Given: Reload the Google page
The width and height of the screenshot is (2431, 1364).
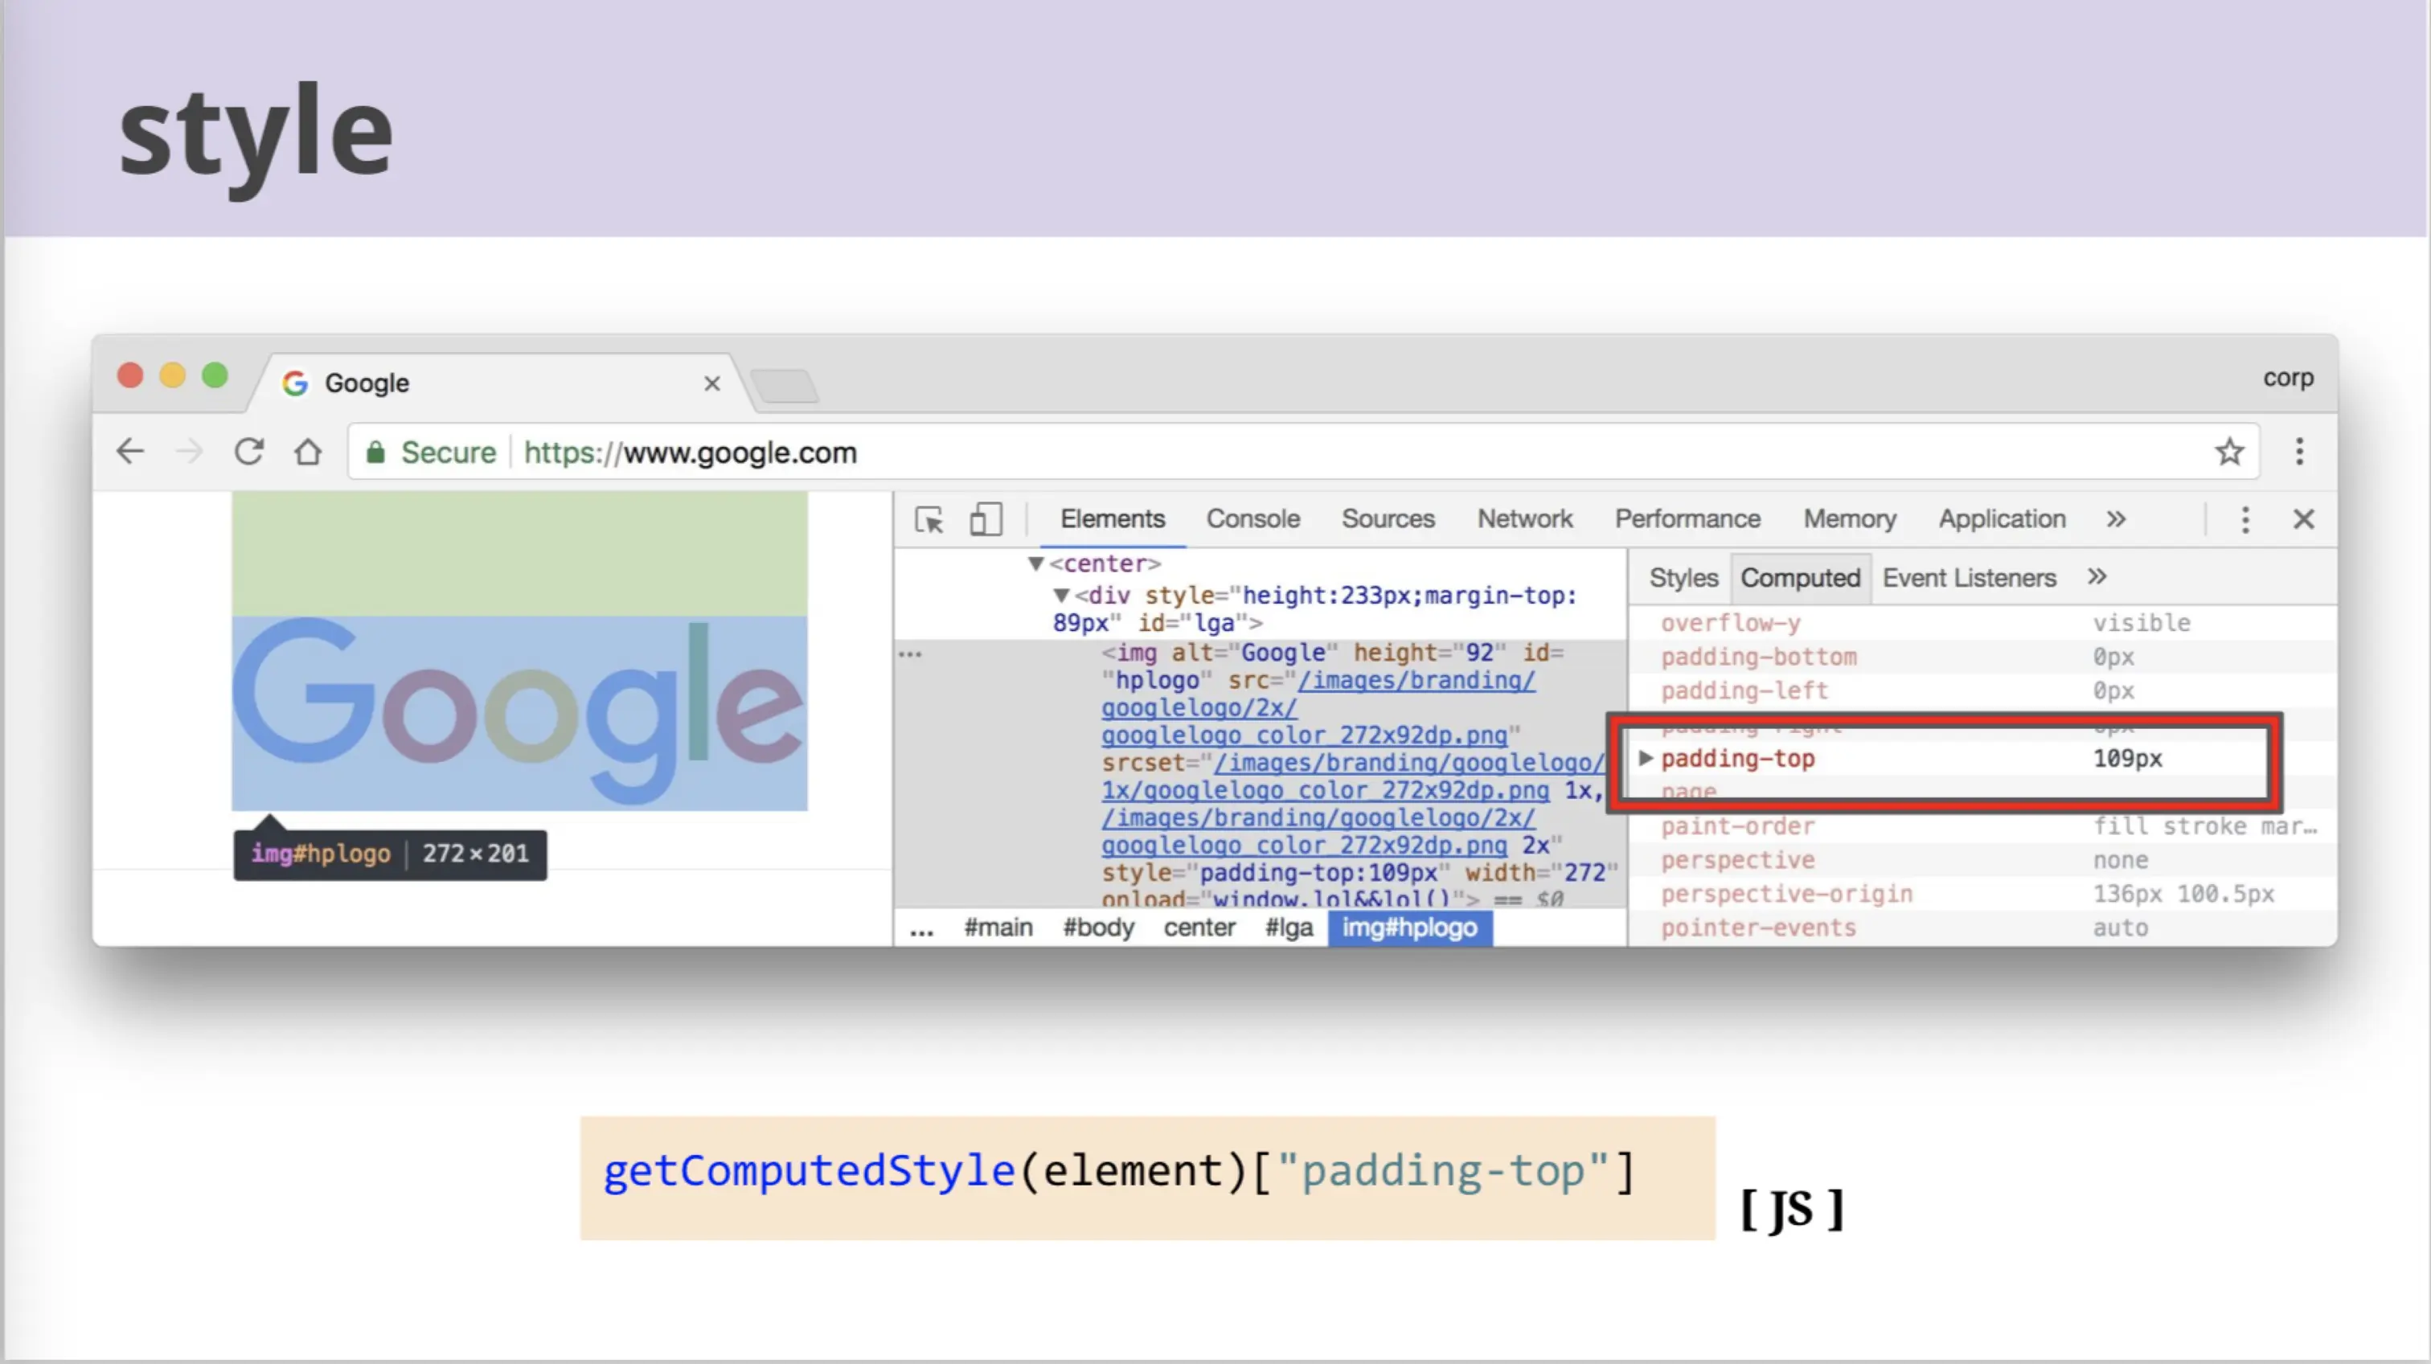Looking at the screenshot, I should 249,452.
